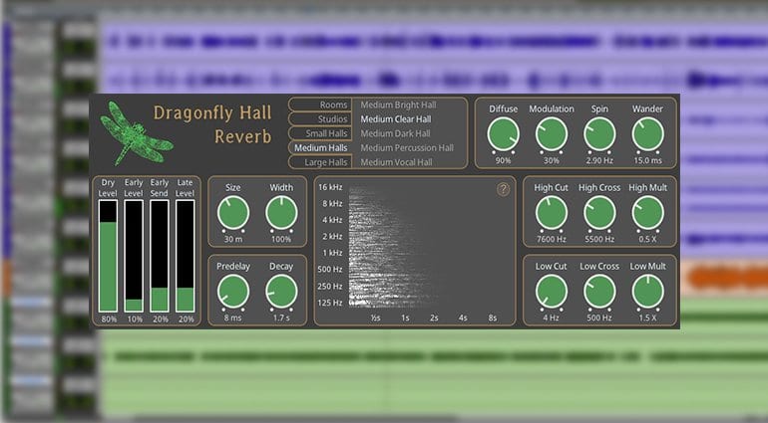
Task: Click the Width knob
Action: [x=281, y=213]
